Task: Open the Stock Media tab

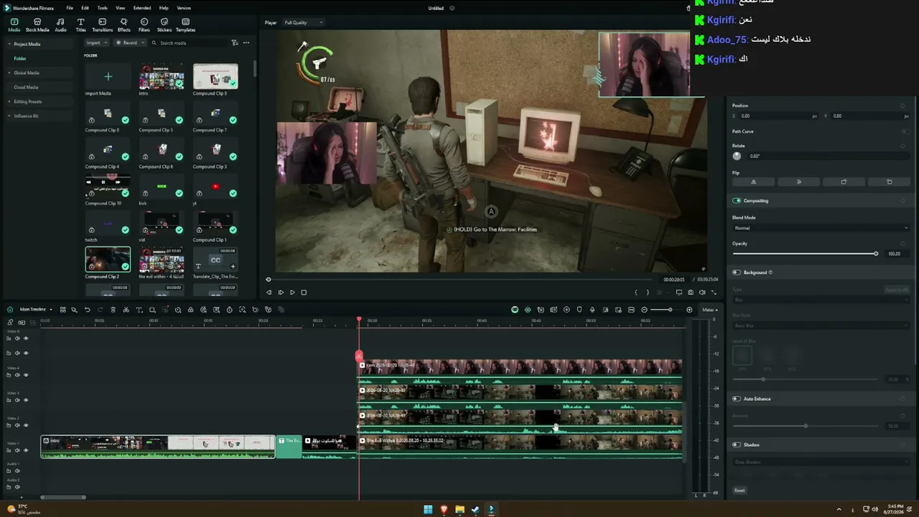Action: click(x=37, y=25)
